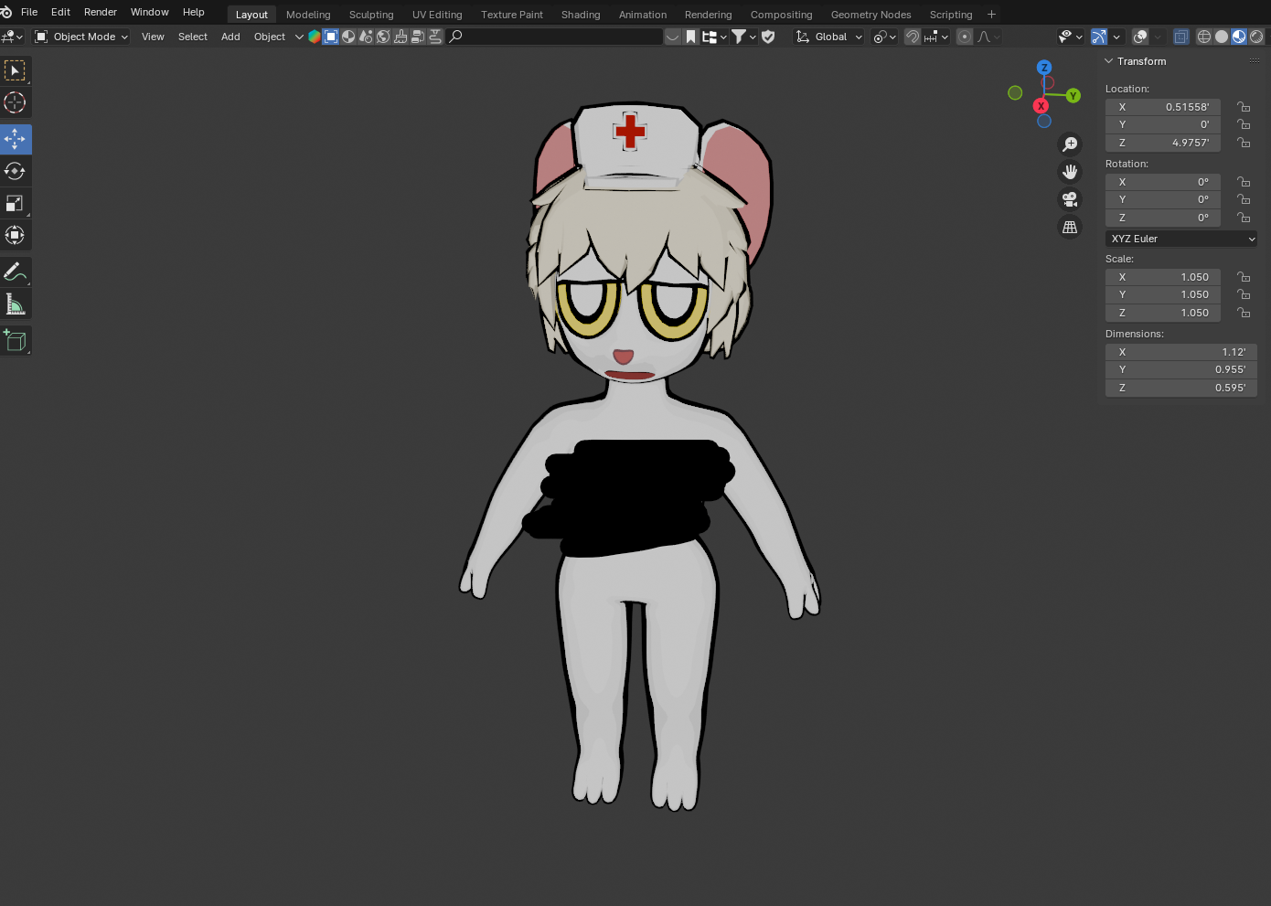Toggle the X-ray view button

(1180, 37)
